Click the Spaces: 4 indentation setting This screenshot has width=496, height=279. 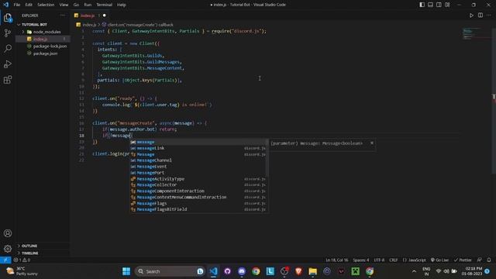[x=361, y=260]
